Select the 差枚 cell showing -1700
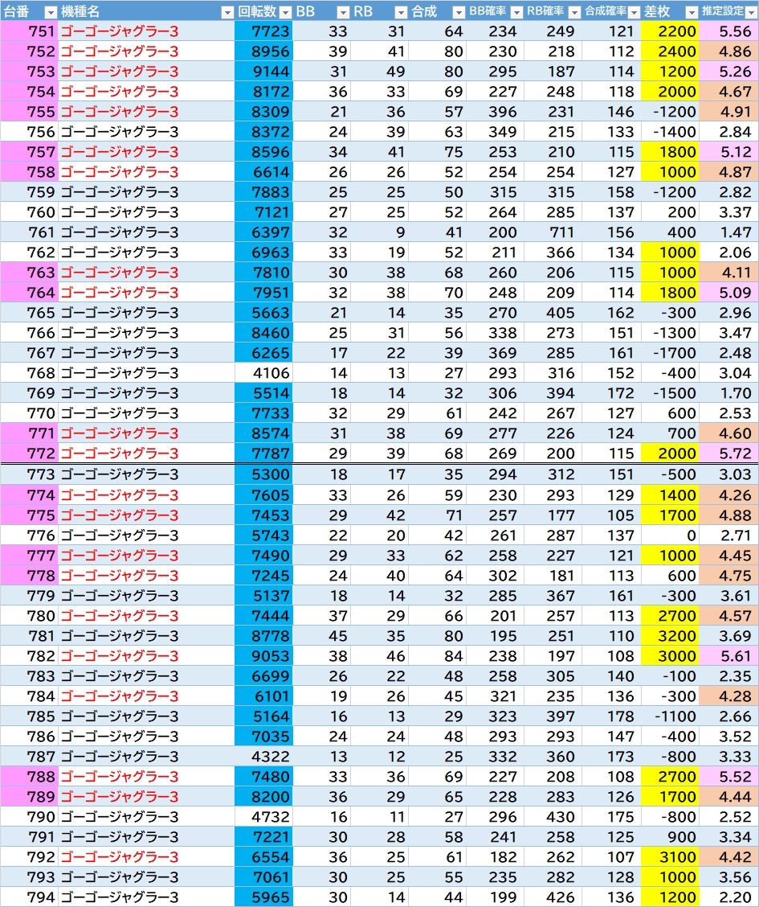The height and width of the screenshot is (907, 759). 670,353
